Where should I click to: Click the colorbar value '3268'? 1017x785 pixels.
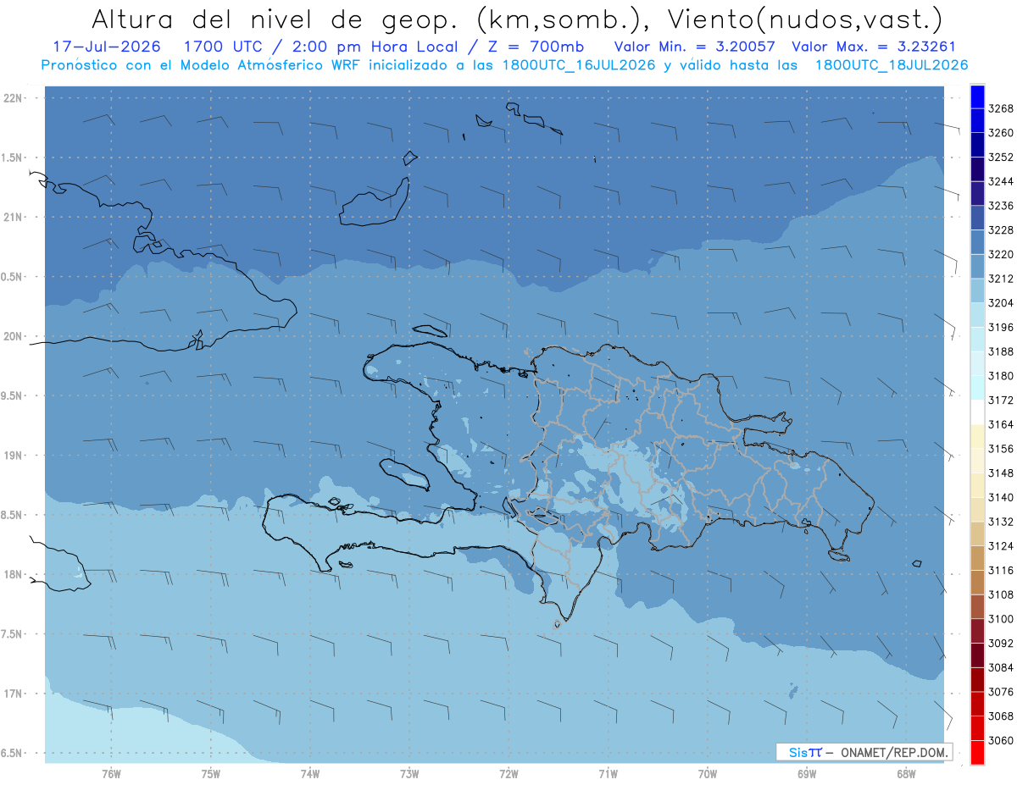[x=1001, y=108]
